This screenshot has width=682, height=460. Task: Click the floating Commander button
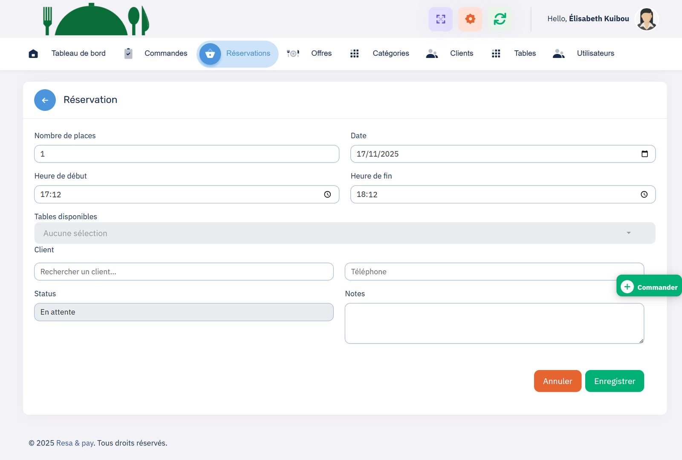(649, 287)
